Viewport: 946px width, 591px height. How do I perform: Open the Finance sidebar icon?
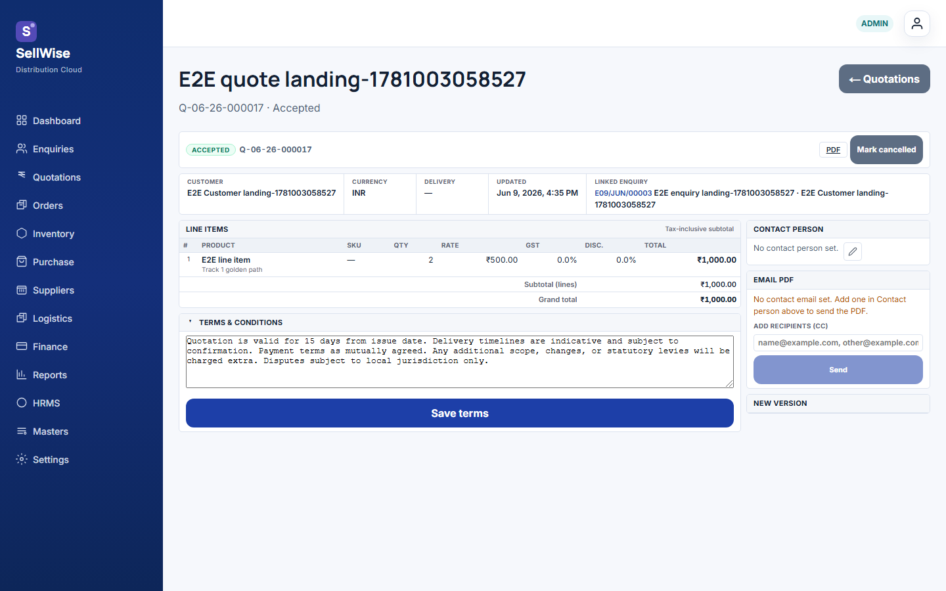click(22, 346)
